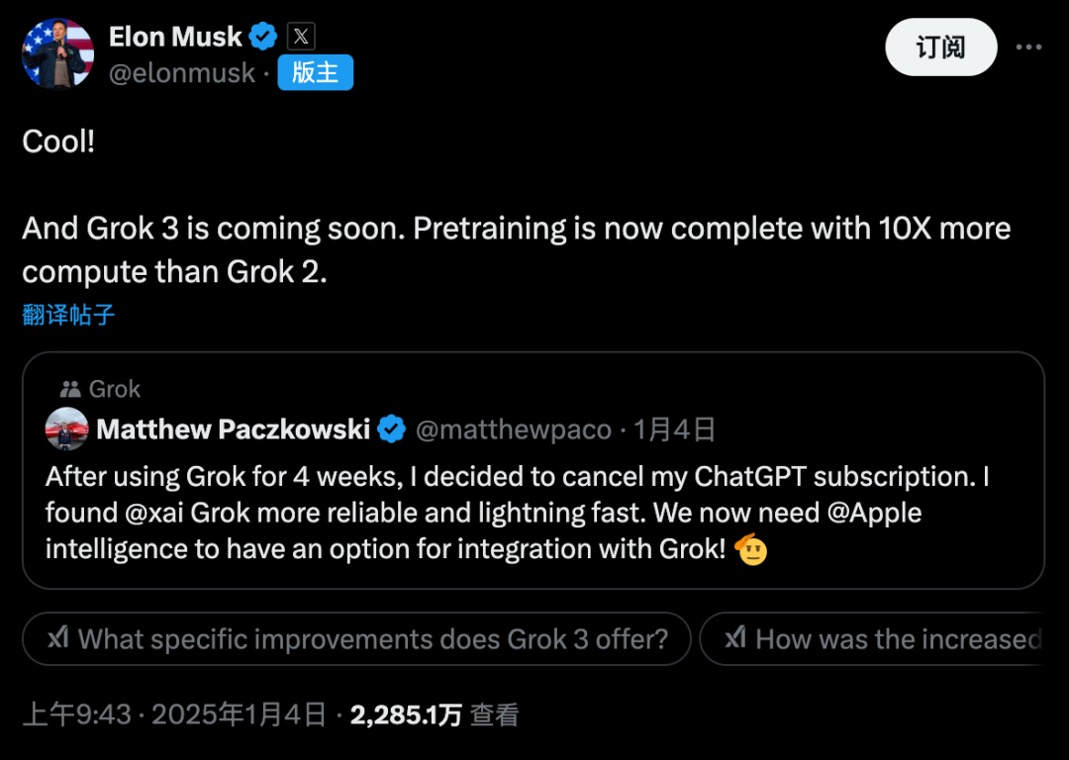This screenshot has width=1069, height=760.
Task: Click the X affiliation badge icon
Action: 301,37
